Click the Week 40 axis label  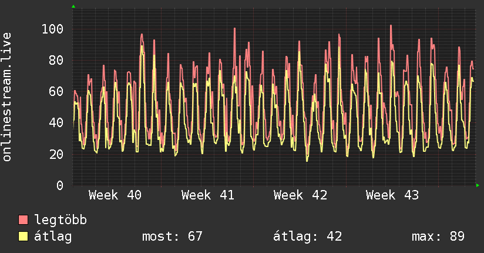pos(115,195)
